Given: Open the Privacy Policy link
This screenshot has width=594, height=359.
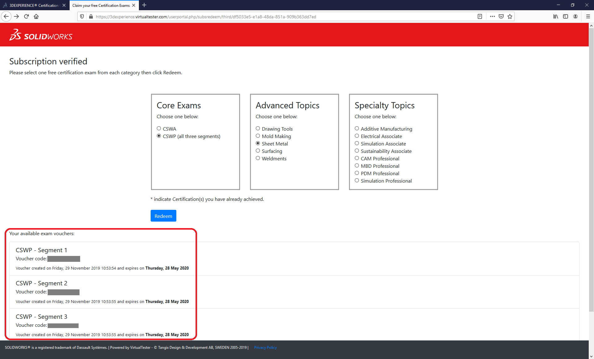Looking at the screenshot, I should tap(265, 348).
